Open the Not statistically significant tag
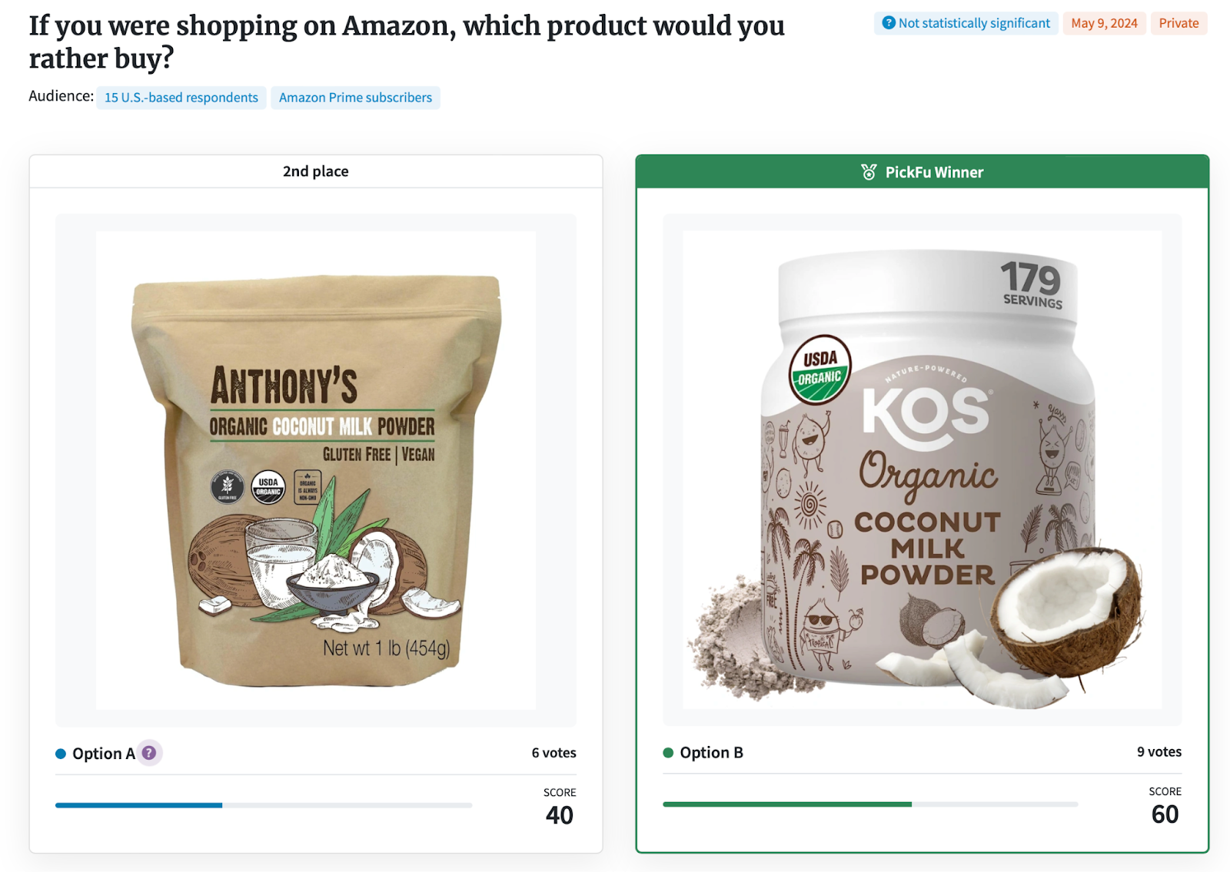 point(966,23)
